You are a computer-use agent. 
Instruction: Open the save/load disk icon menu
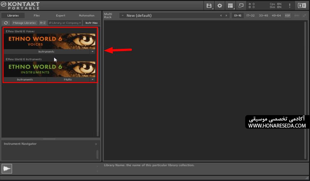209,6
